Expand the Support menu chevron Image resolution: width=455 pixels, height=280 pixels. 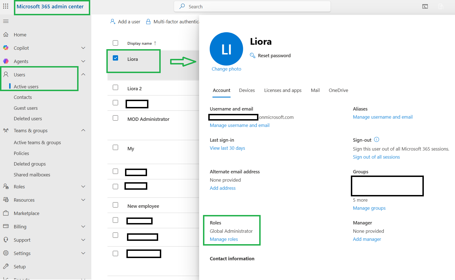[x=83, y=240]
